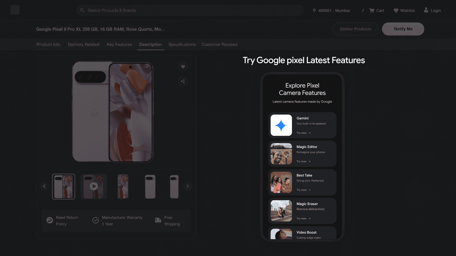Click the Best Take card title

(304, 175)
